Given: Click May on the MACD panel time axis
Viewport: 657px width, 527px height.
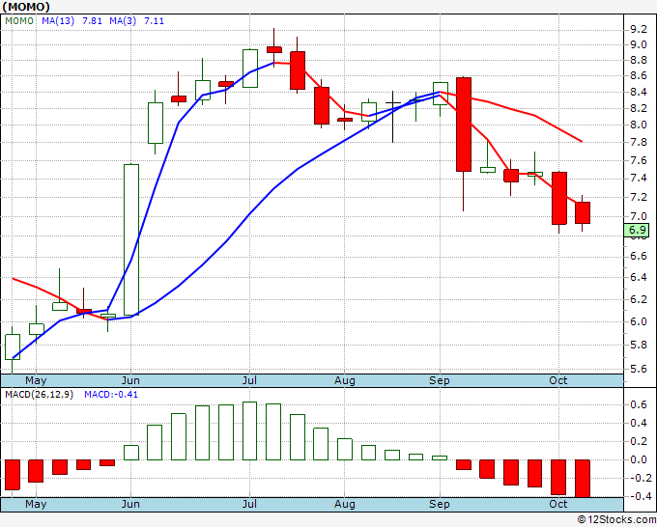Looking at the screenshot, I should point(36,504).
